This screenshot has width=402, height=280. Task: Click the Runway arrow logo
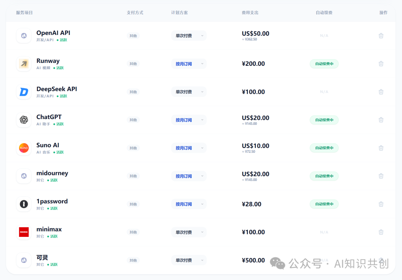[x=24, y=64]
